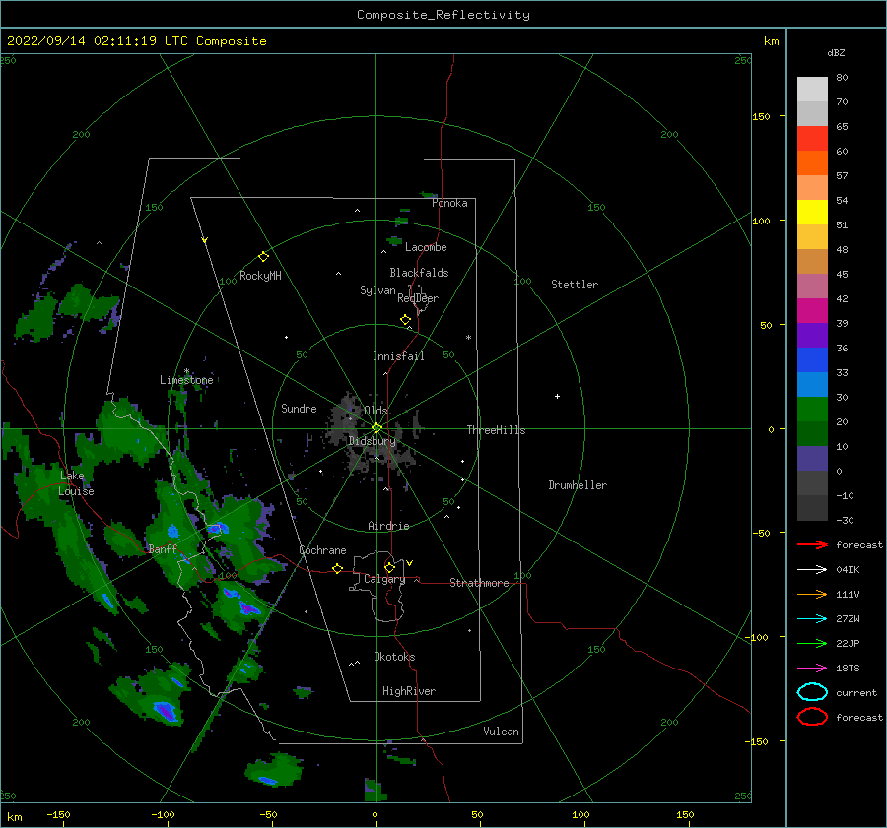The image size is (887, 828).
Task: Select the indigo 10 dBZ swatch
Action: tap(812, 458)
